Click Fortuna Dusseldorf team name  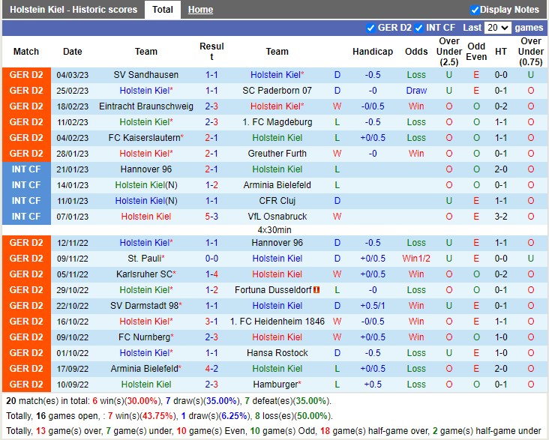pyautogui.click(x=273, y=290)
